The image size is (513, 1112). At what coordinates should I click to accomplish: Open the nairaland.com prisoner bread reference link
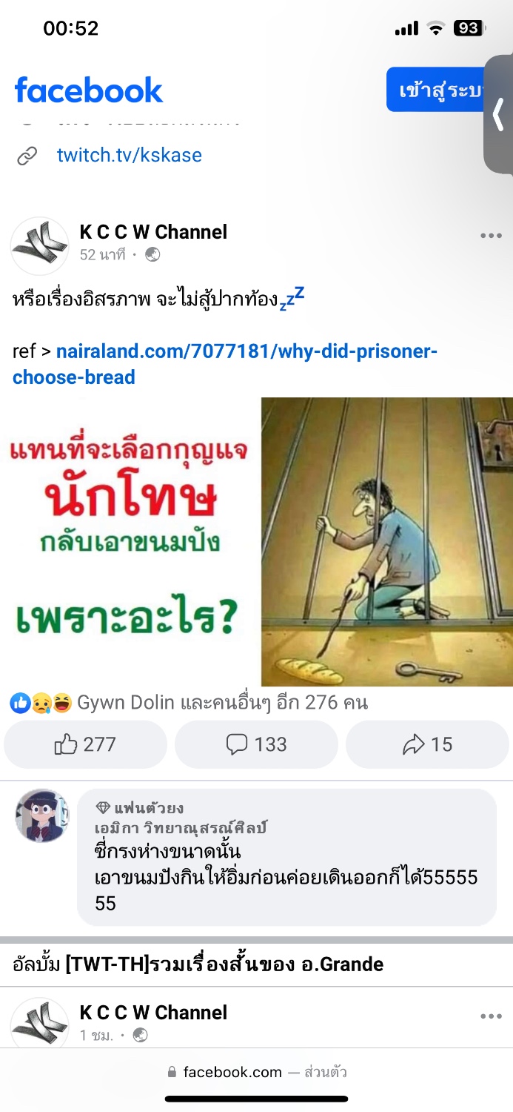tap(224, 364)
